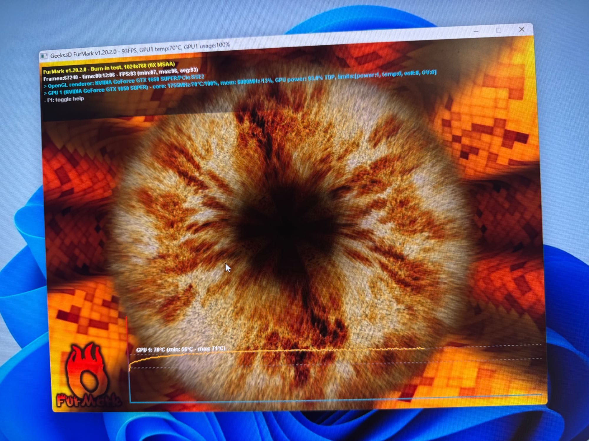This screenshot has width=589, height=441.
Task: Click the 'GPU power: 93.8% TDP' readout
Action: [305, 78]
